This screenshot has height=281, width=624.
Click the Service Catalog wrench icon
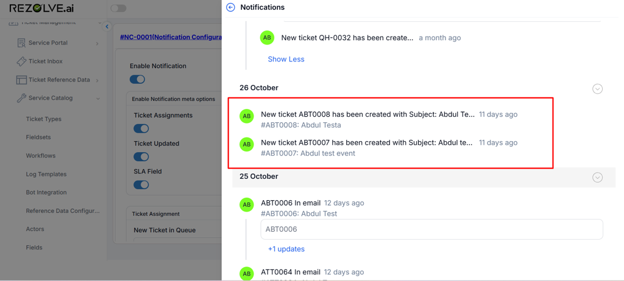[21, 98]
